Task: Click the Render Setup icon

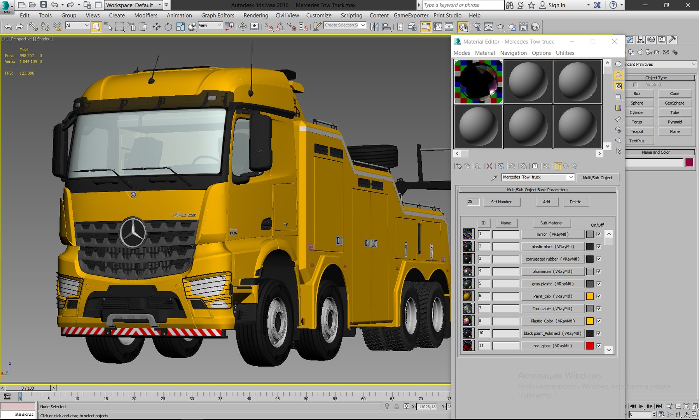Action: tap(477, 26)
